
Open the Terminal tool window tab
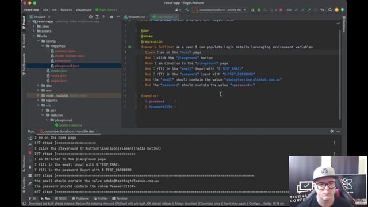click(120, 198)
